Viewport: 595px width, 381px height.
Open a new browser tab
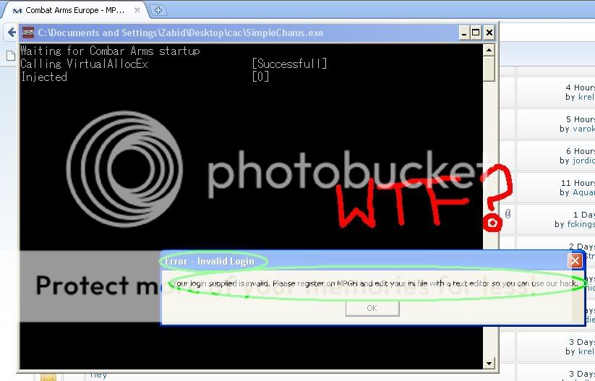(x=158, y=10)
